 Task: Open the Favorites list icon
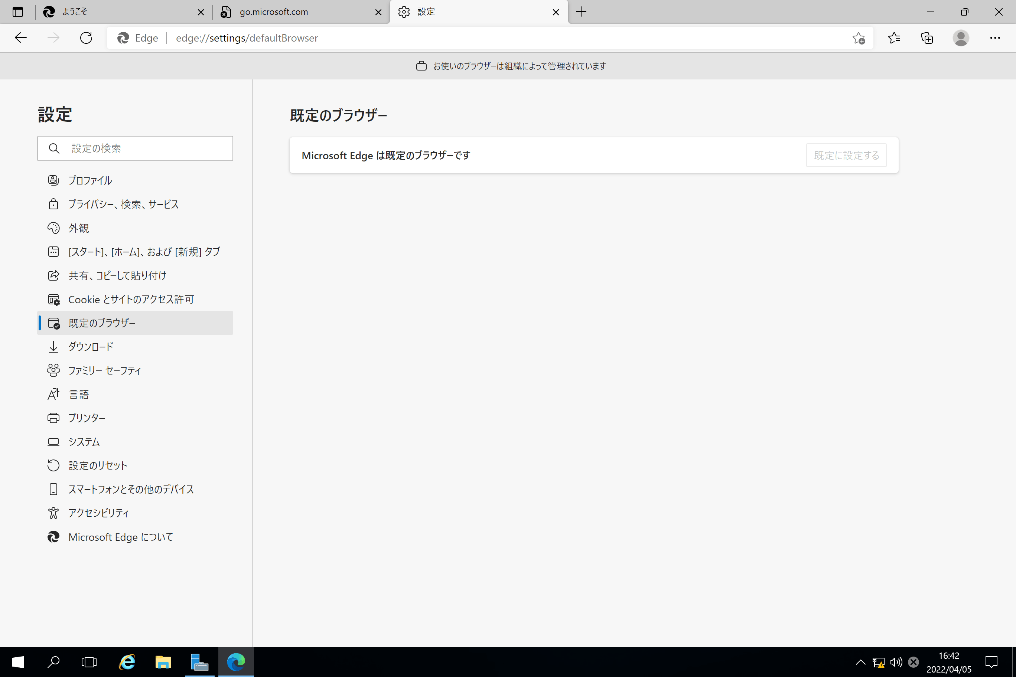894,38
